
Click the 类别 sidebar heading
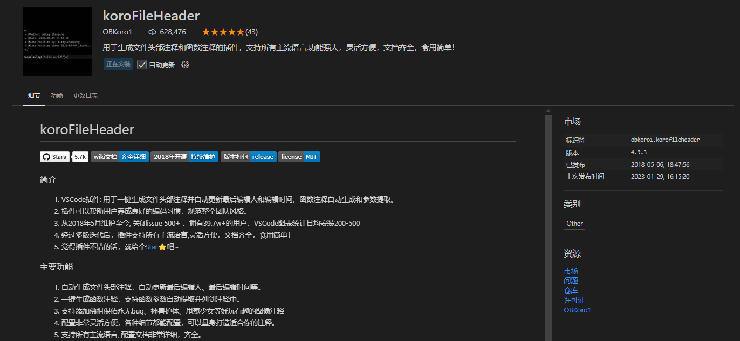click(x=572, y=204)
